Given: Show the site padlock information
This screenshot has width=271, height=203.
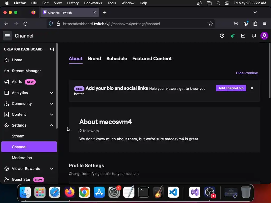Looking at the screenshot, I should coord(58,24).
